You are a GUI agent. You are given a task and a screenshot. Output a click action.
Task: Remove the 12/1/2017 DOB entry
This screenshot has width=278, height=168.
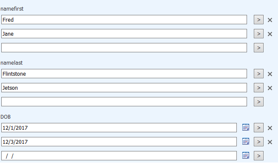tap(270, 128)
